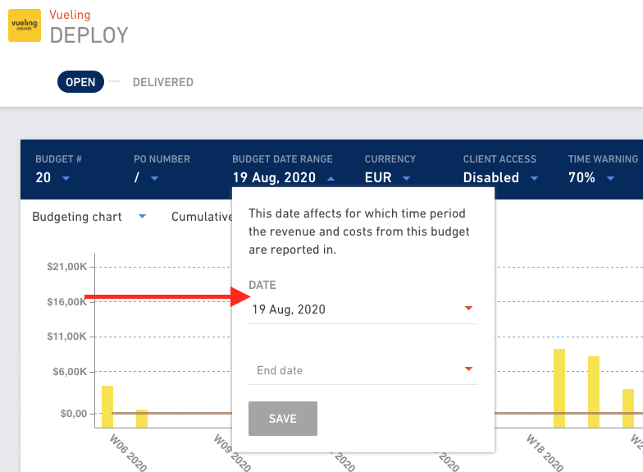This screenshot has height=472, width=643.
Task: Expand the PO Number dropdown arrow
Action: pyautogui.click(x=154, y=178)
